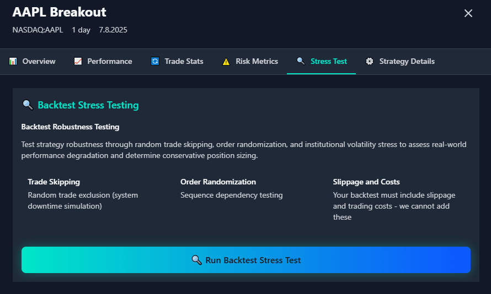Image resolution: width=491 pixels, height=294 pixels.
Task: Click the yellow warning icon beside Risk Metrics
Action: [226, 62]
